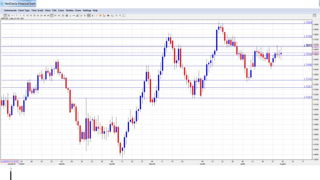Select OHLC bar chart type icon

9,15
